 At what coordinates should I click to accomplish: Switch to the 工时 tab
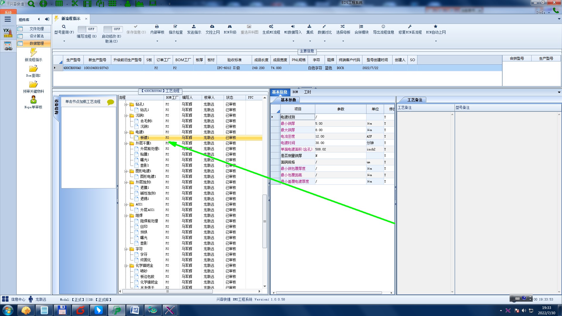(307, 92)
